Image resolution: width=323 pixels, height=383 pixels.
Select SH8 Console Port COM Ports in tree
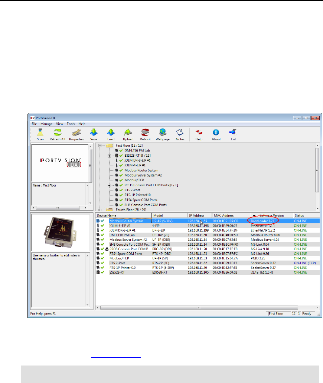(146, 205)
